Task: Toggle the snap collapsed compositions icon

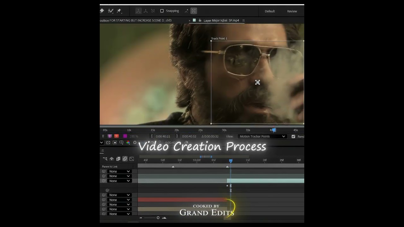Action: (194, 11)
